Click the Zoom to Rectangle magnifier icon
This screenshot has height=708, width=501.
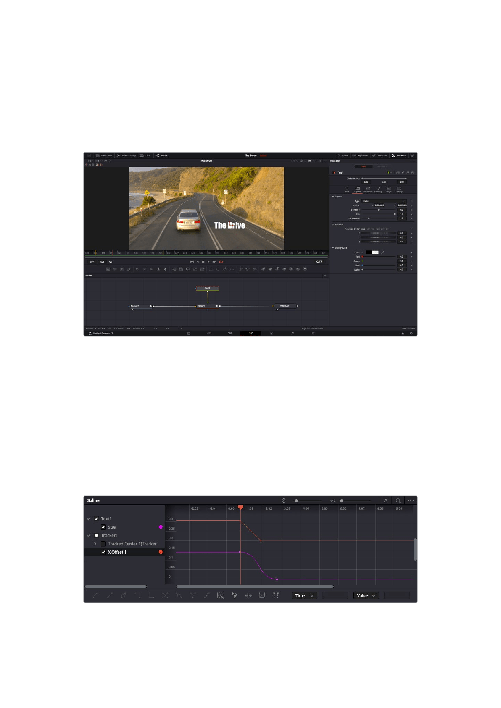[x=398, y=500]
